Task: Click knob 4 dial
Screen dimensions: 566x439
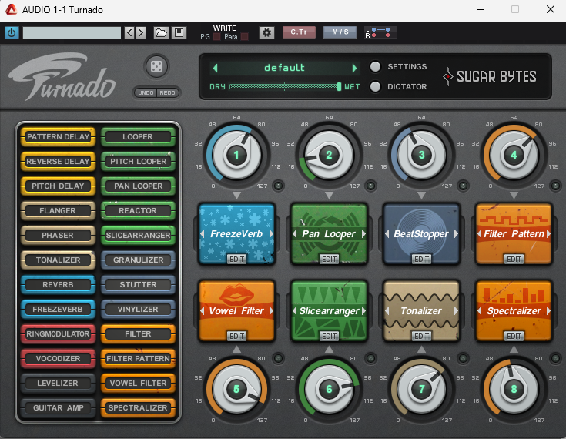Action: pyautogui.click(x=514, y=156)
